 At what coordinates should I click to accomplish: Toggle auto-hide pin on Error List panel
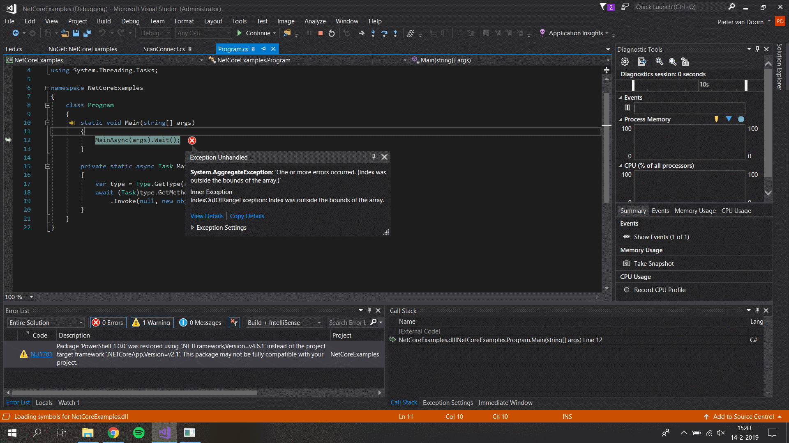369,311
